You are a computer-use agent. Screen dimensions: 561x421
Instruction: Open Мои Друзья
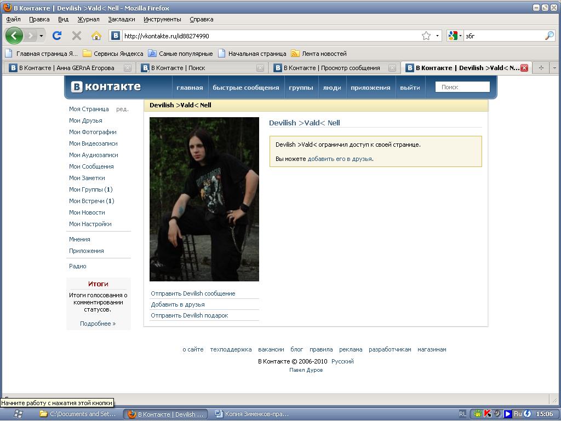pos(85,120)
